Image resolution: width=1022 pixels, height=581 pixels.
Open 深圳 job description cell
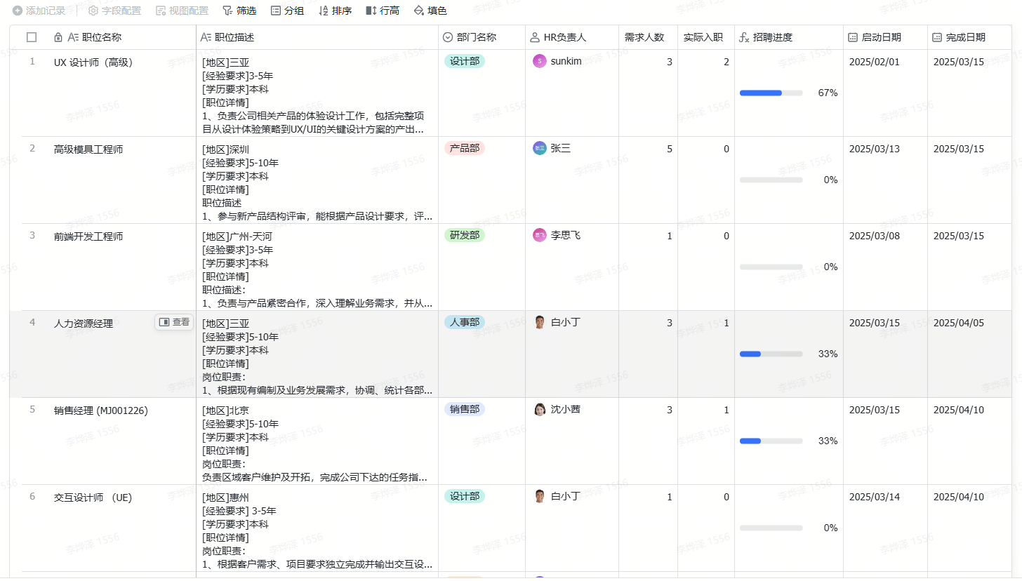(317, 180)
